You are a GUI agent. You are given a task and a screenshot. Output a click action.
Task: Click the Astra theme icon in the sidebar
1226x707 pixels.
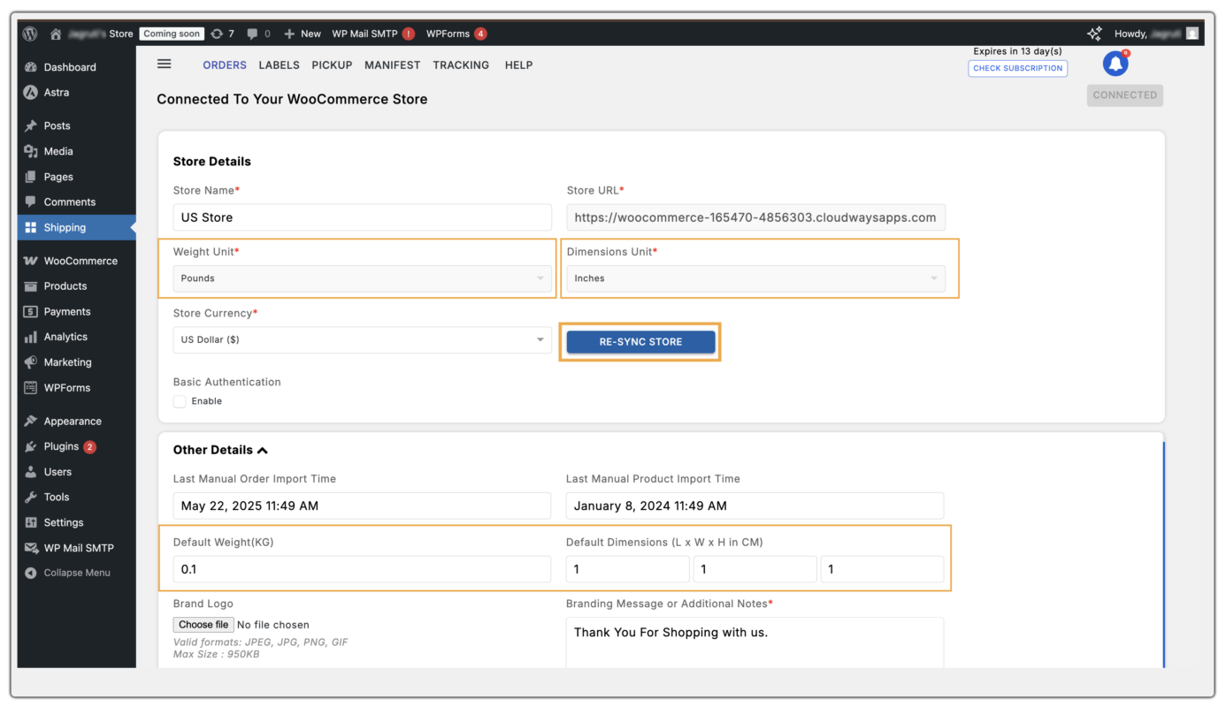(x=31, y=92)
